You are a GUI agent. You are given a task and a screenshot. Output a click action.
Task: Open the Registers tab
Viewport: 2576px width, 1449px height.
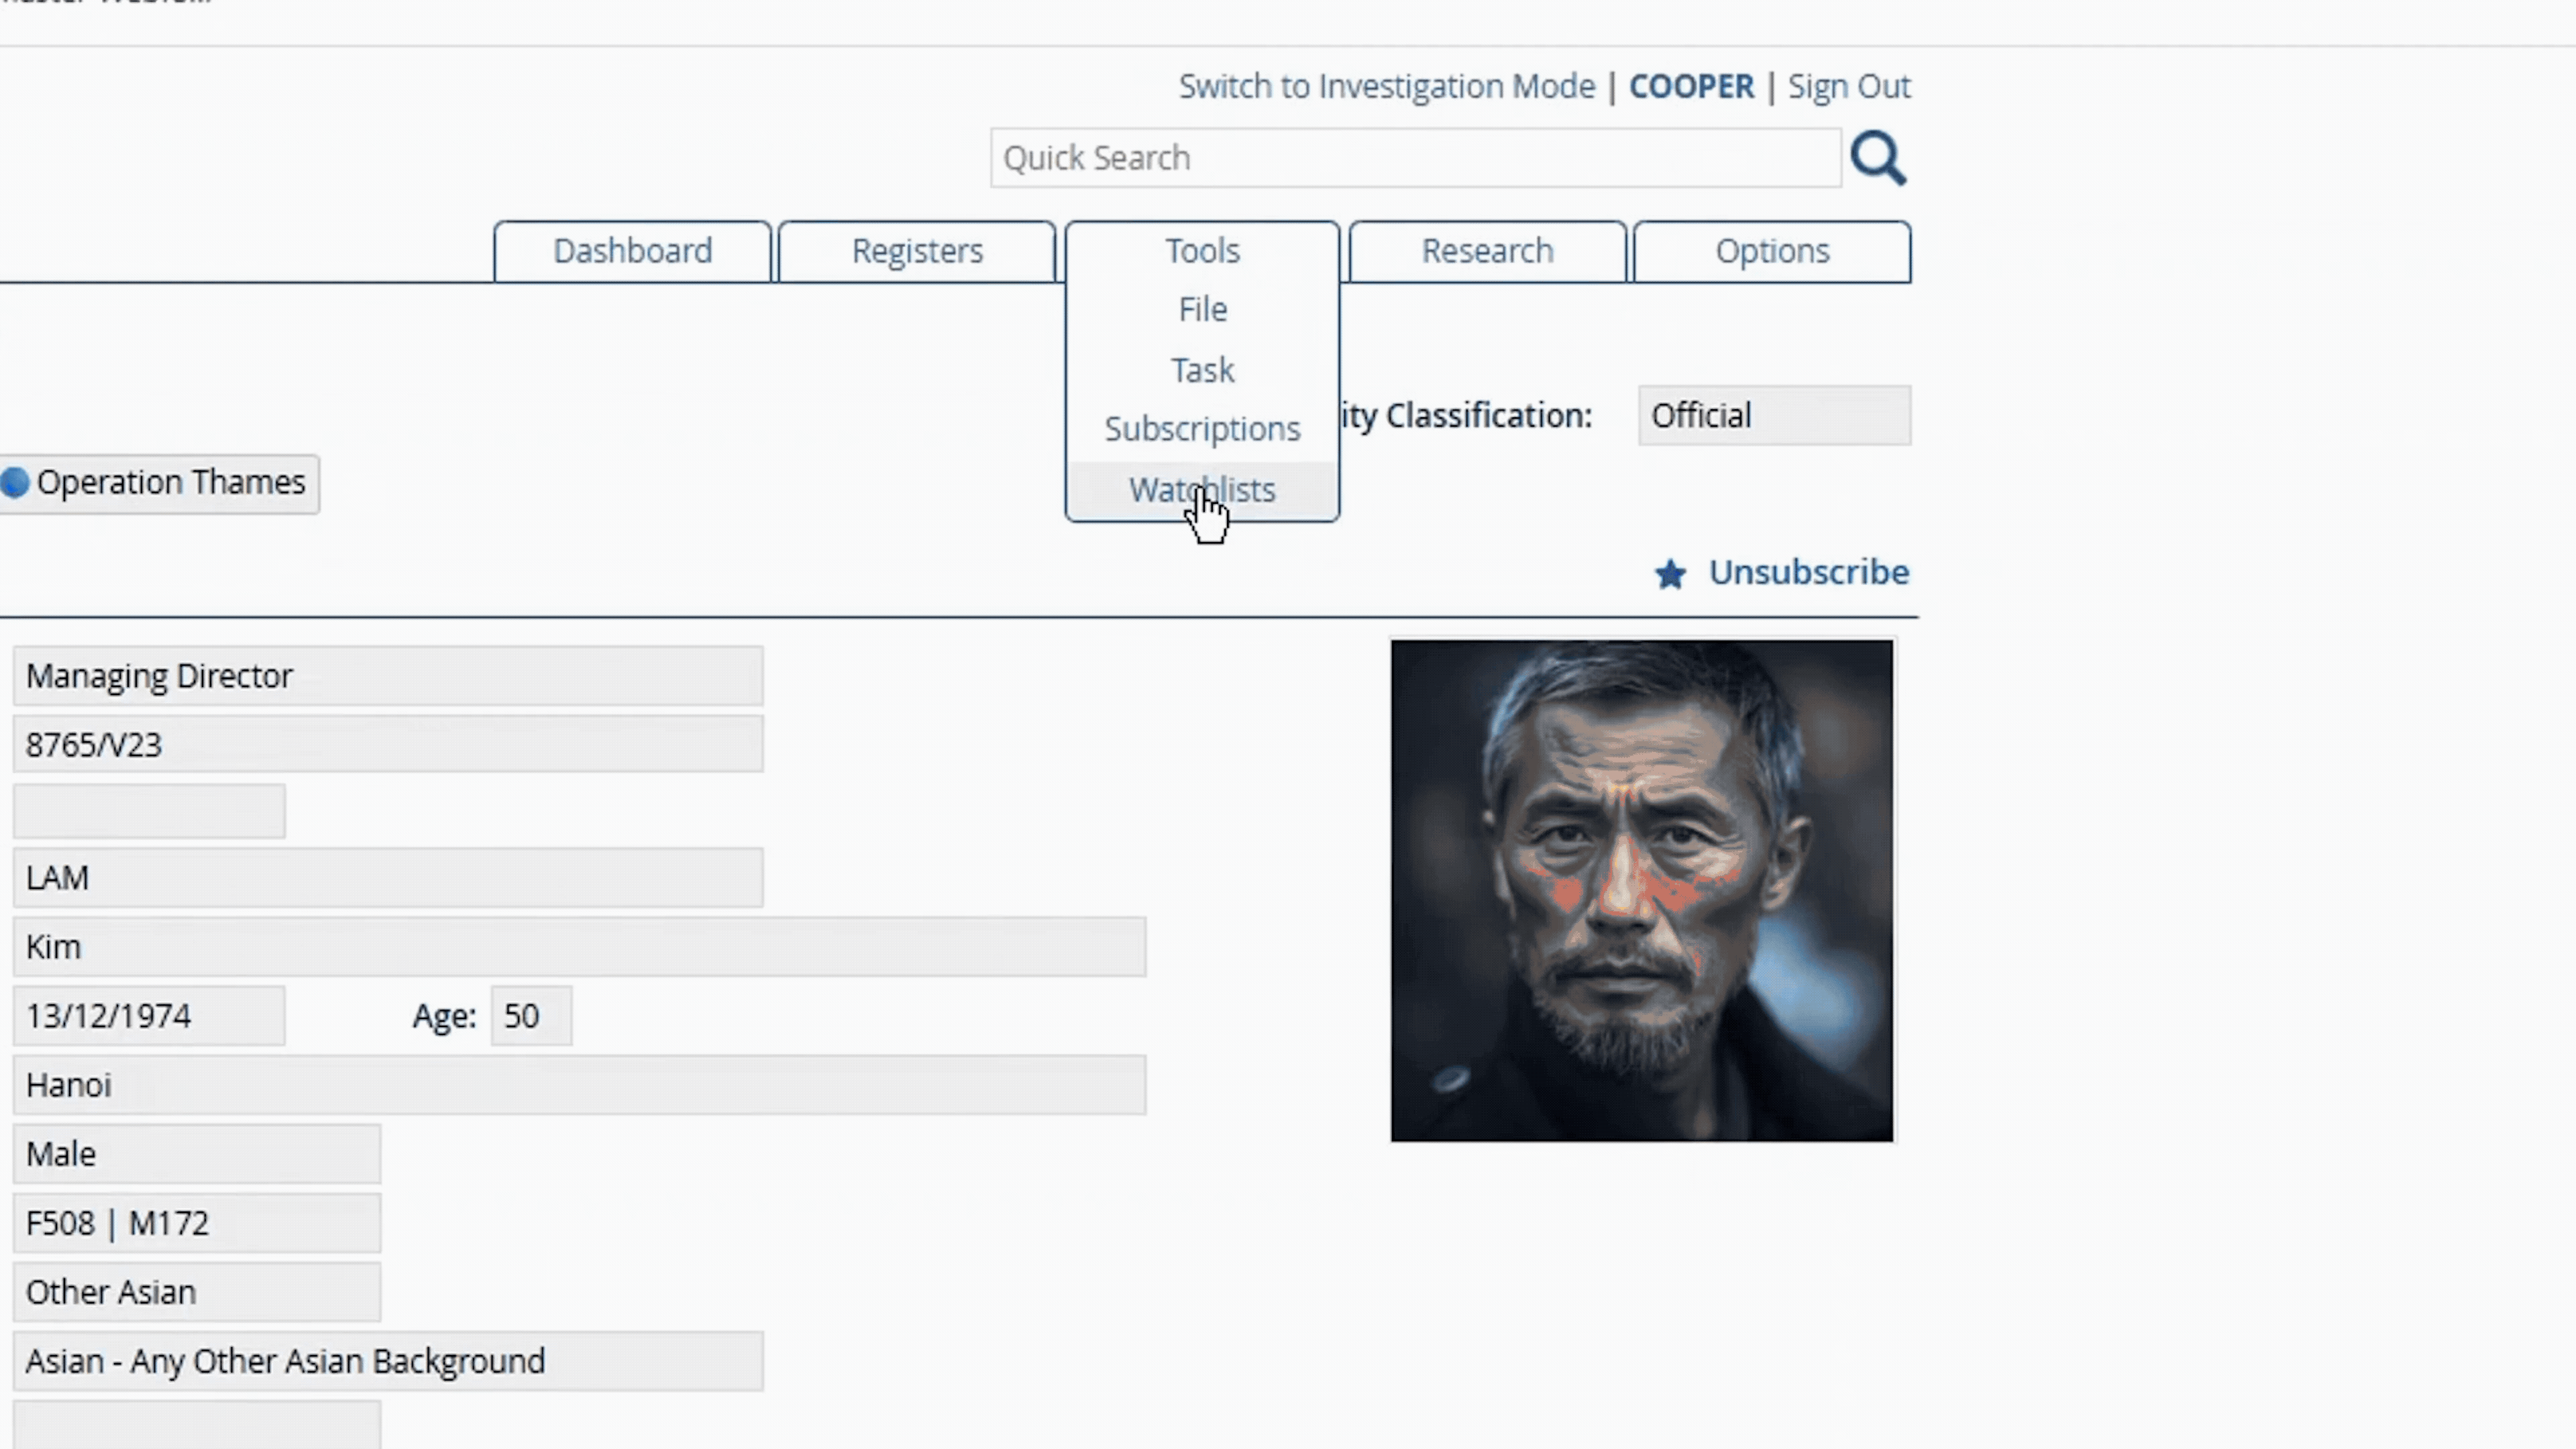click(x=916, y=251)
